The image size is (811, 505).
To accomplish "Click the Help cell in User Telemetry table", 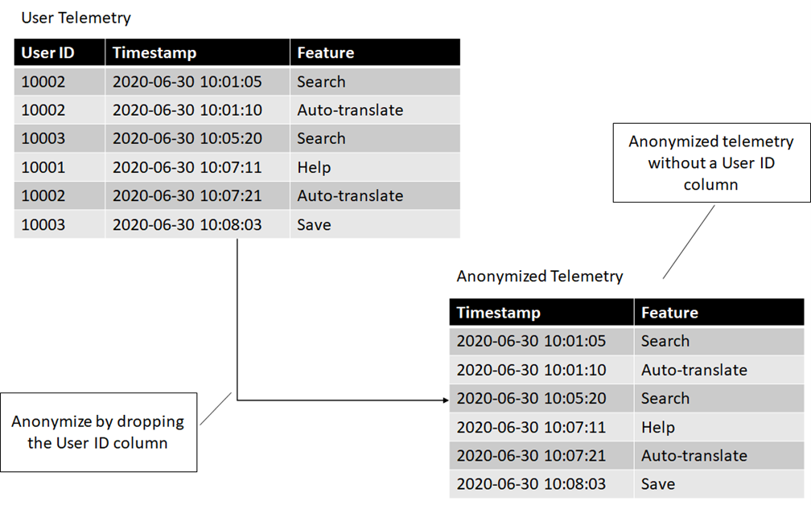I will click(375, 167).
